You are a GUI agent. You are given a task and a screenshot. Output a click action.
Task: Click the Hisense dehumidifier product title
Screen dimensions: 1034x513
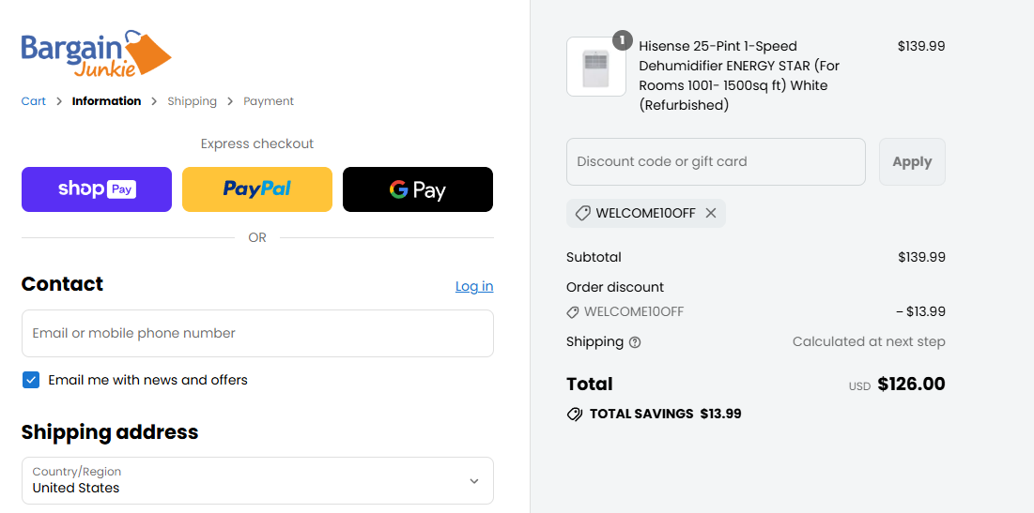tap(738, 76)
